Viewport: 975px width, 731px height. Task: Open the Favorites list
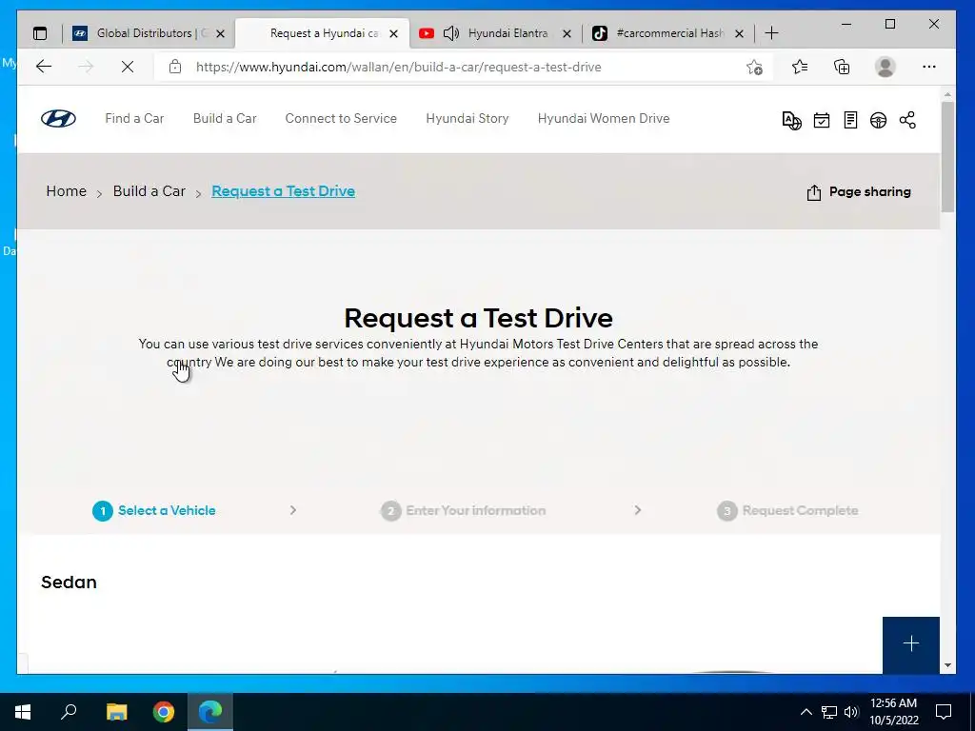800,67
